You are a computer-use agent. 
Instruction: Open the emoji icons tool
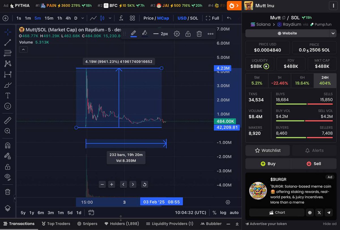click(8, 106)
